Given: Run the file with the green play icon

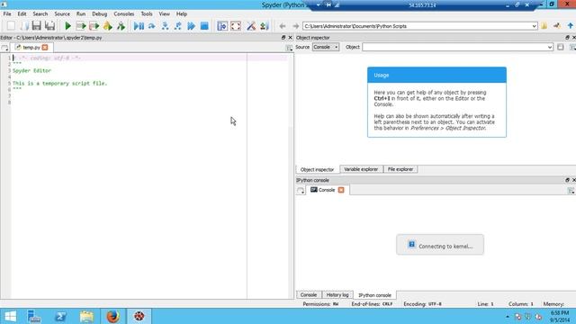Looking at the screenshot, I should [x=68, y=26].
